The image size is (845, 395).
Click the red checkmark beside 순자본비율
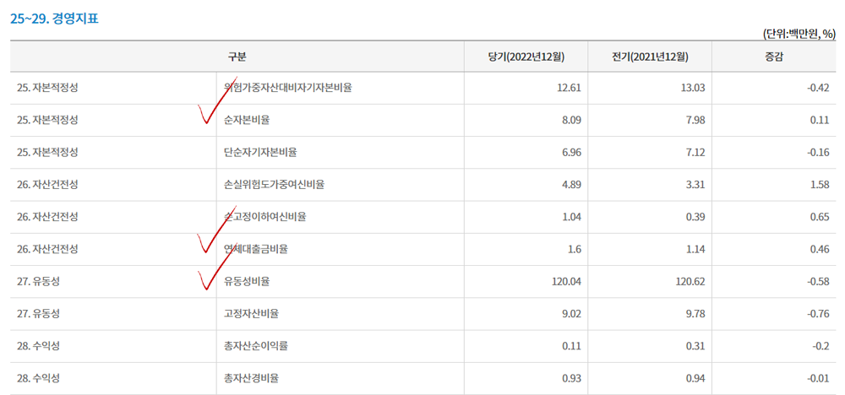(x=218, y=100)
